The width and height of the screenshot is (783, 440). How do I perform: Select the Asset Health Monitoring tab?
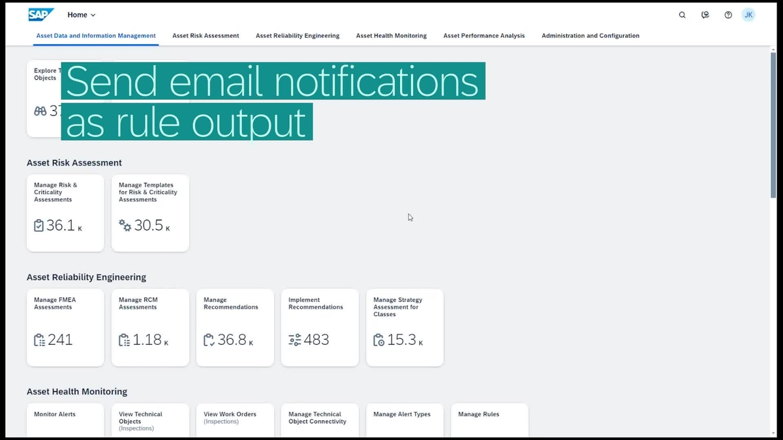point(391,36)
